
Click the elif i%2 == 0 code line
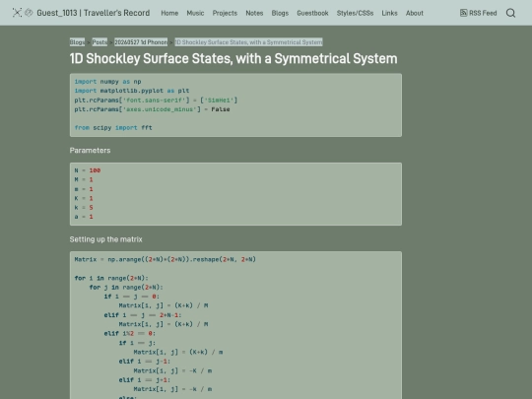pos(130,334)
